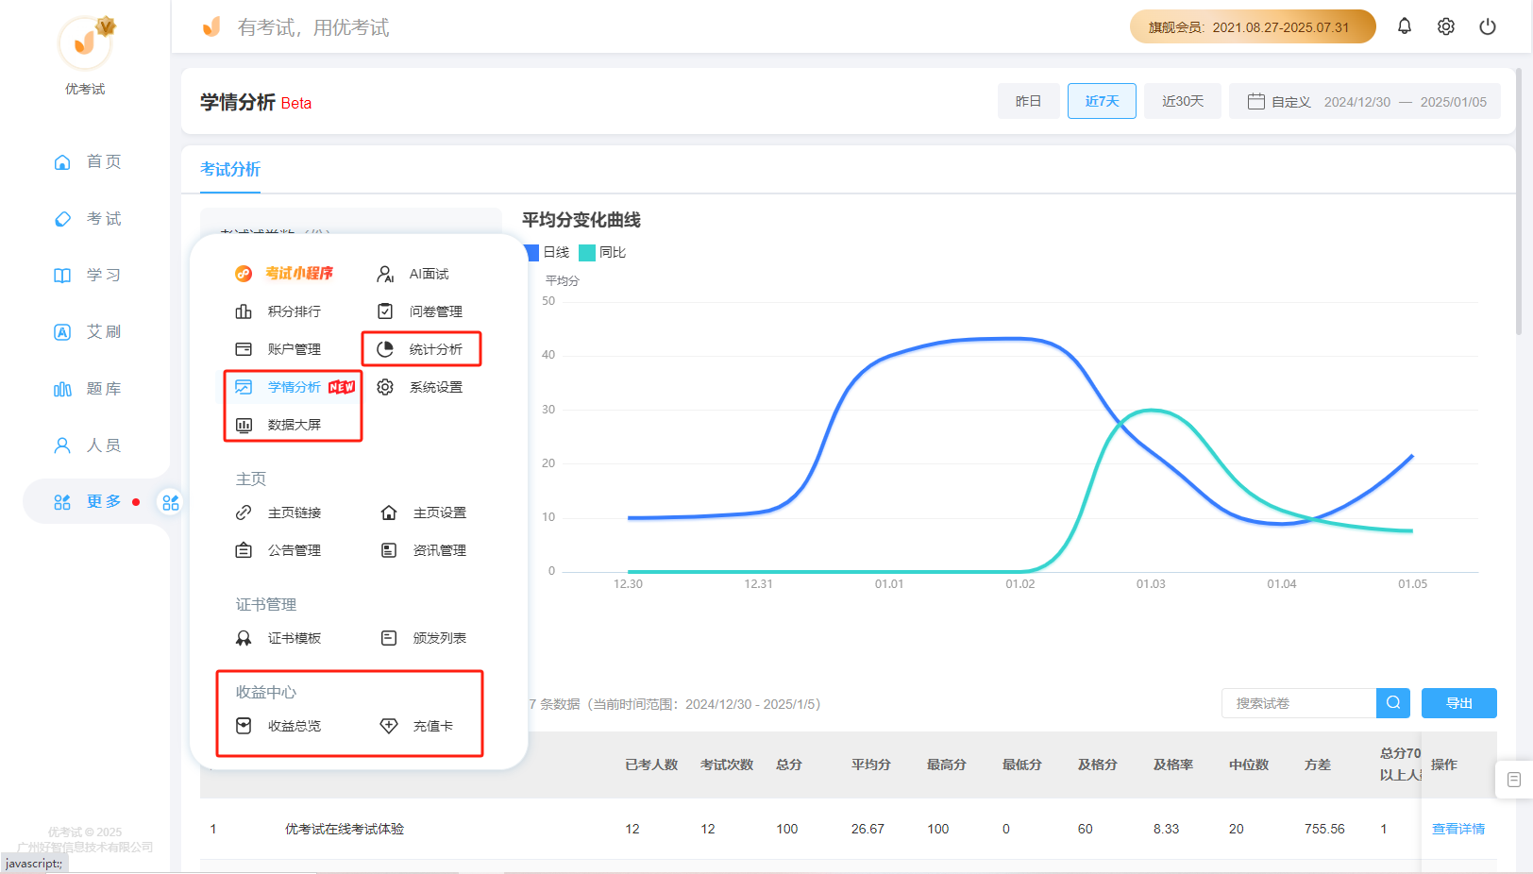The width and height of the screenshot is (1533, 874).
Task: Open AI面试 menu item
Action: (x=413, y=274)
